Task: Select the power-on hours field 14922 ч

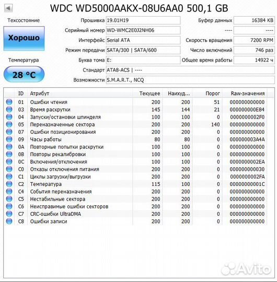Action: (255, 60)
